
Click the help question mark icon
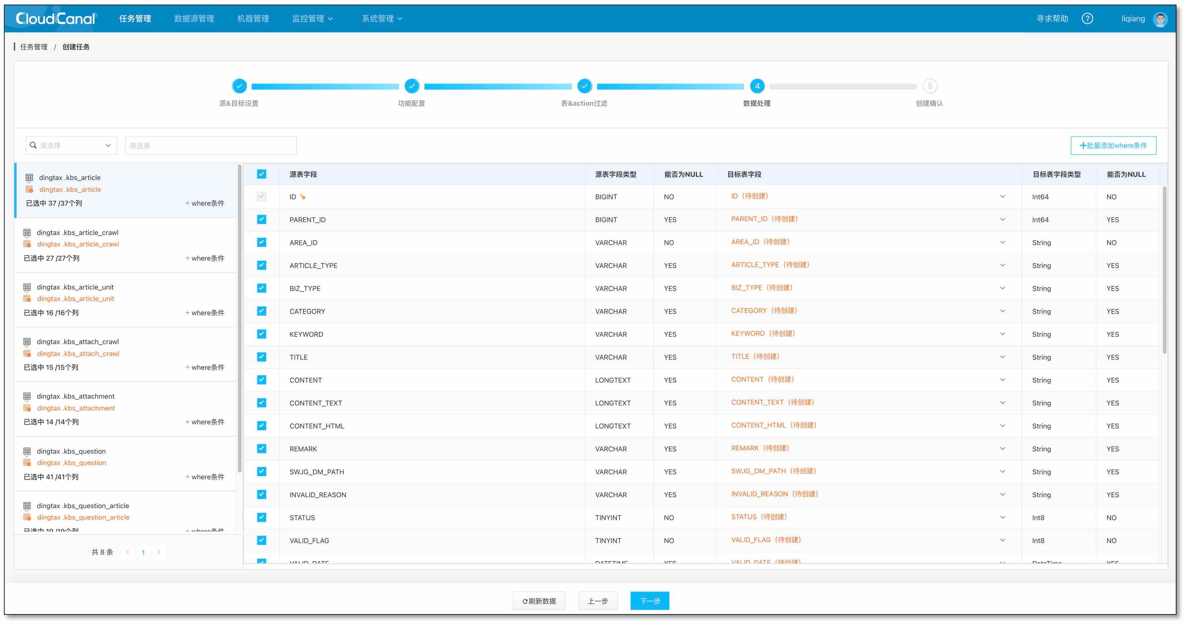1087,18
